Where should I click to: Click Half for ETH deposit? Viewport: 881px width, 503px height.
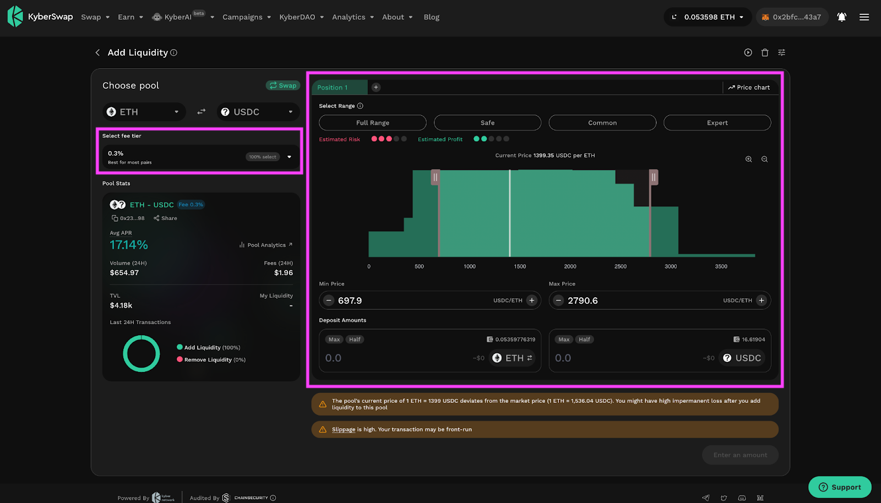(355, 340)
